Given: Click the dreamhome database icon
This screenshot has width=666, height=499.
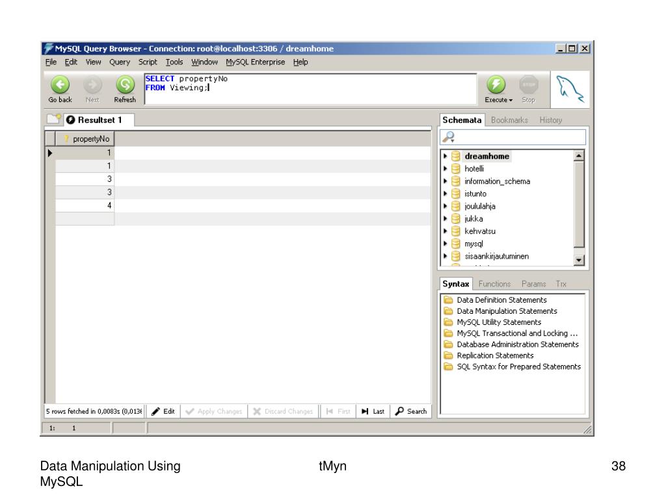Looking at the screenshot, I should point(456,156).
